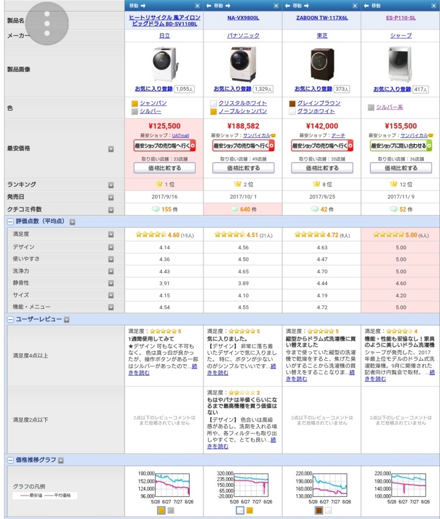Collapse 評価点数（平均点）section
440x519 pixels.
10,222
